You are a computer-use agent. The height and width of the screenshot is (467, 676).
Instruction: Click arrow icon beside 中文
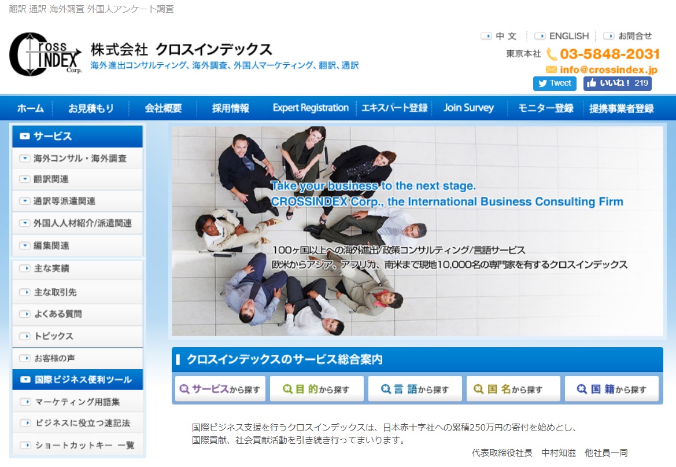pyautogui.click(x=486, y=36)
